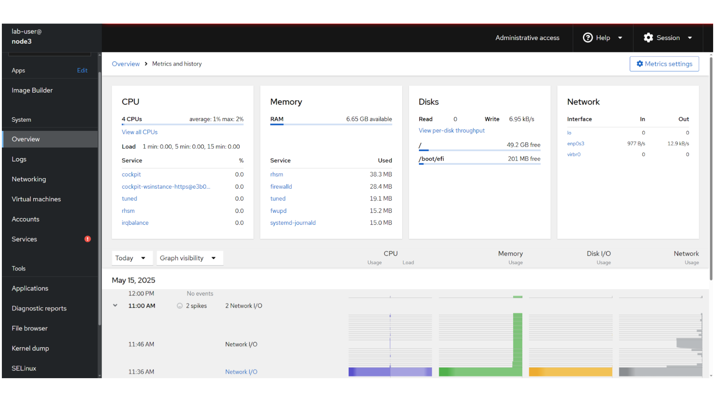Select Virtual machines sidebar item
This screenshot has width=715, height=402.
36,199
